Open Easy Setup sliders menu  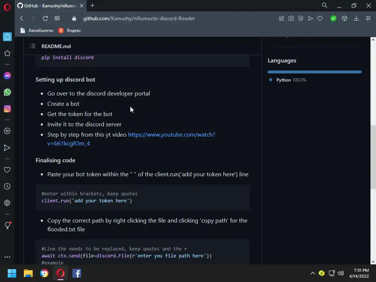tap(368, 18)
